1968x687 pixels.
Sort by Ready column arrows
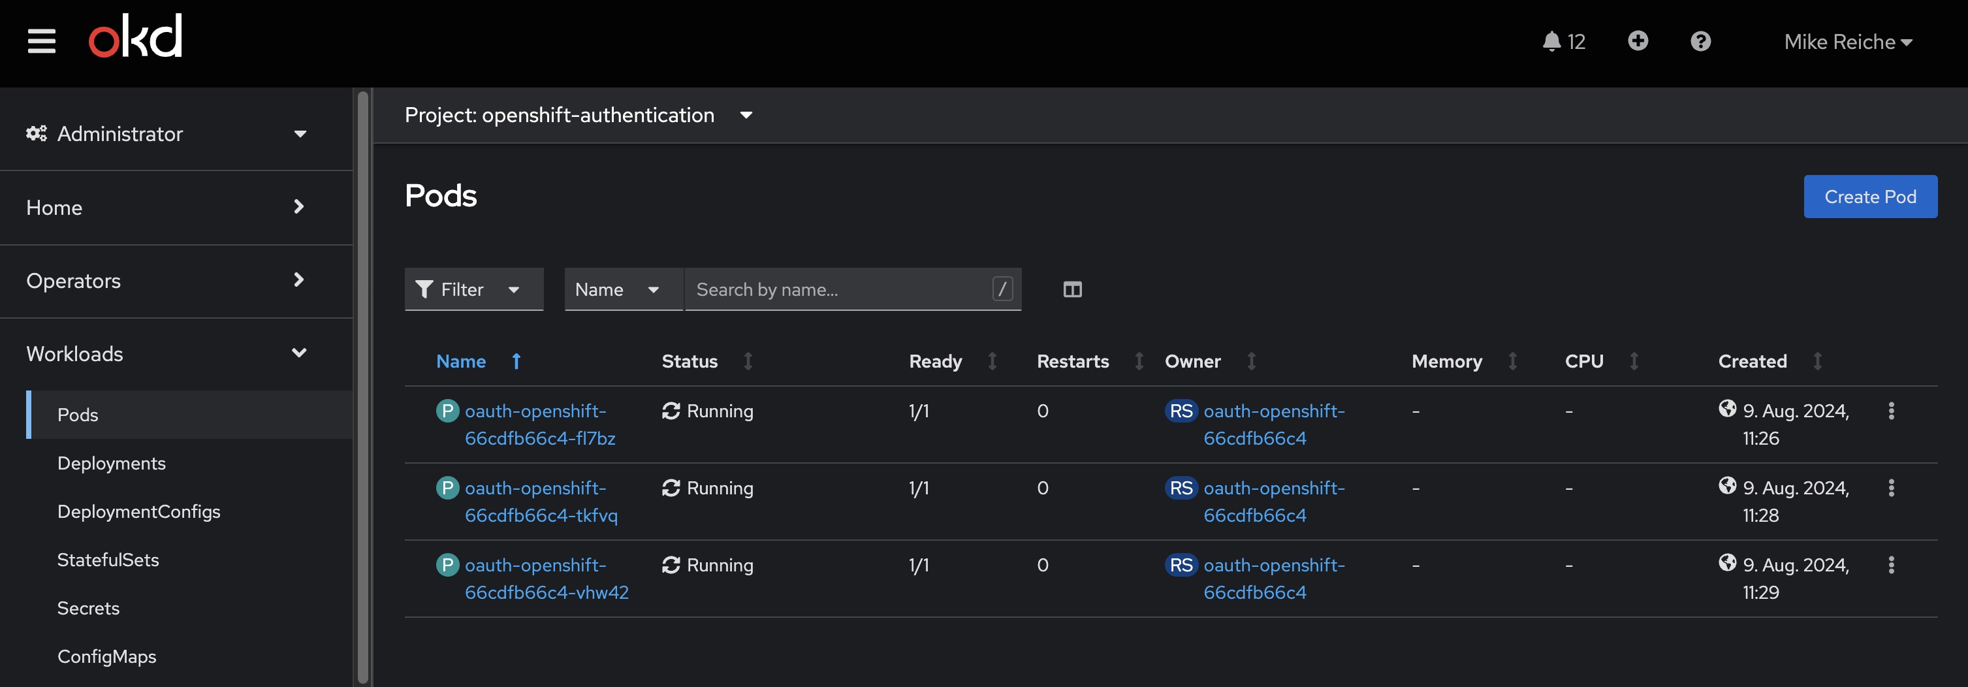click(992, 361)
